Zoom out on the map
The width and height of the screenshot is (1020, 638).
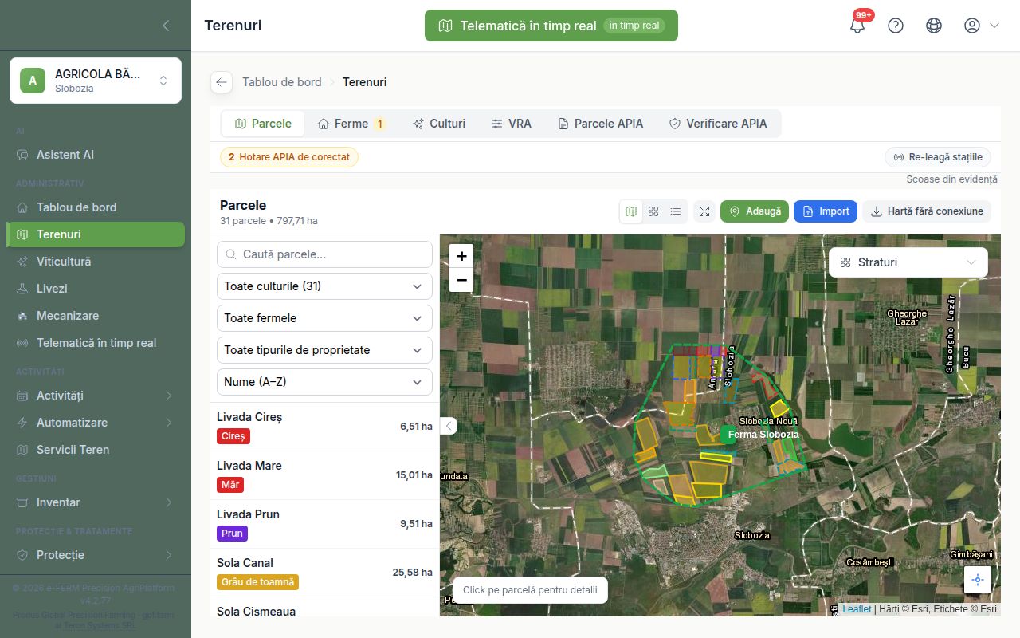tap(461, 280)
